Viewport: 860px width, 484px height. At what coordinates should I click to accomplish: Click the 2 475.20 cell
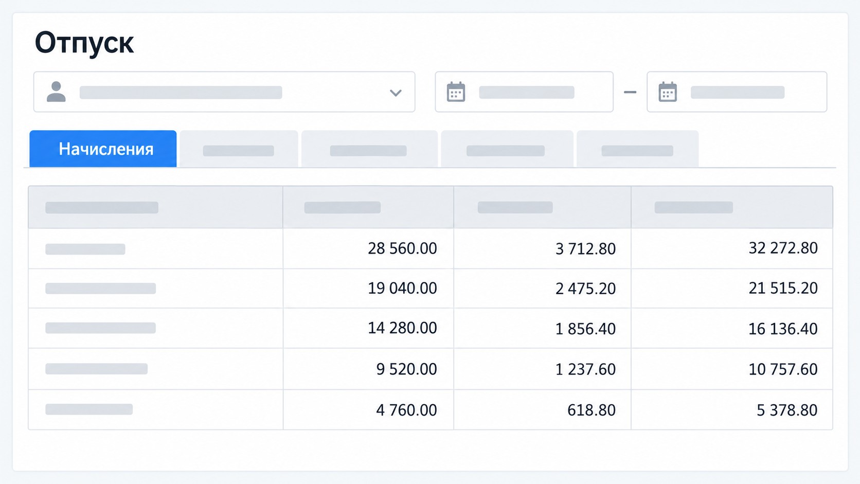[x=542, y=288]
